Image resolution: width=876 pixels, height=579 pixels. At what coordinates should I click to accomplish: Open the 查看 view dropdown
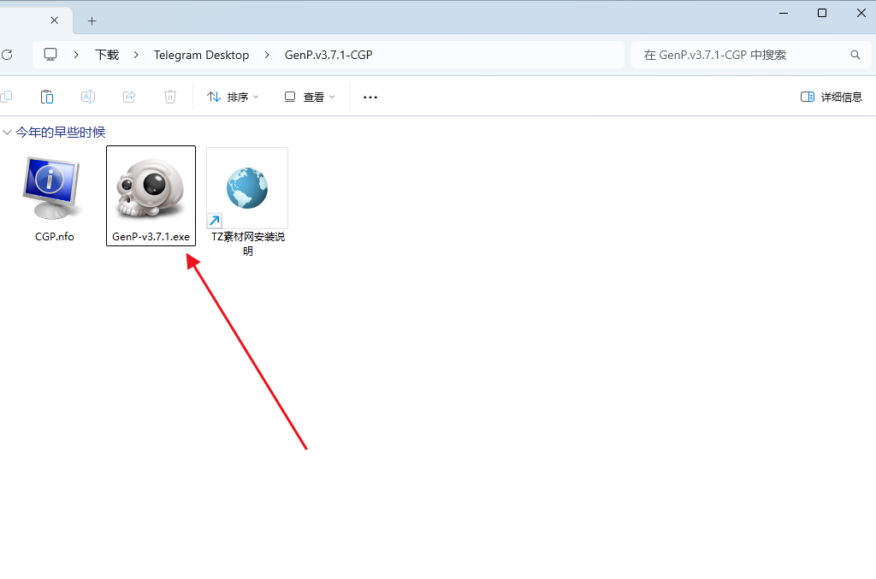310,97
